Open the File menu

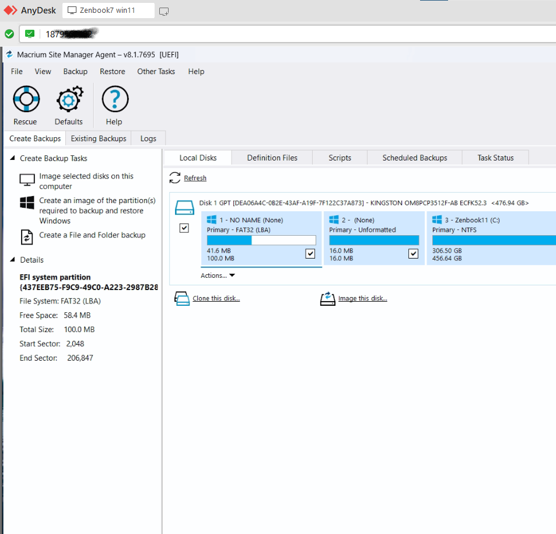point(17,71)
